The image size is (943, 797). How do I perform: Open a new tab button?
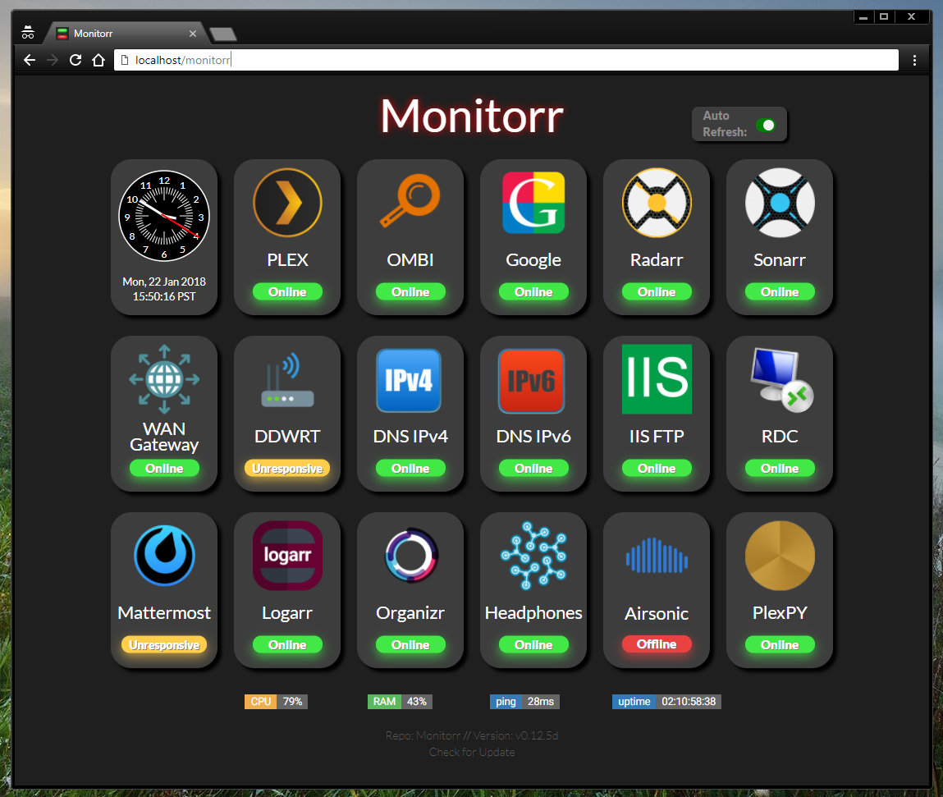point(223,34)
